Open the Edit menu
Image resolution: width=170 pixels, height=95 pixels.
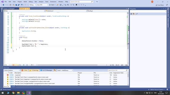[10, 2]
